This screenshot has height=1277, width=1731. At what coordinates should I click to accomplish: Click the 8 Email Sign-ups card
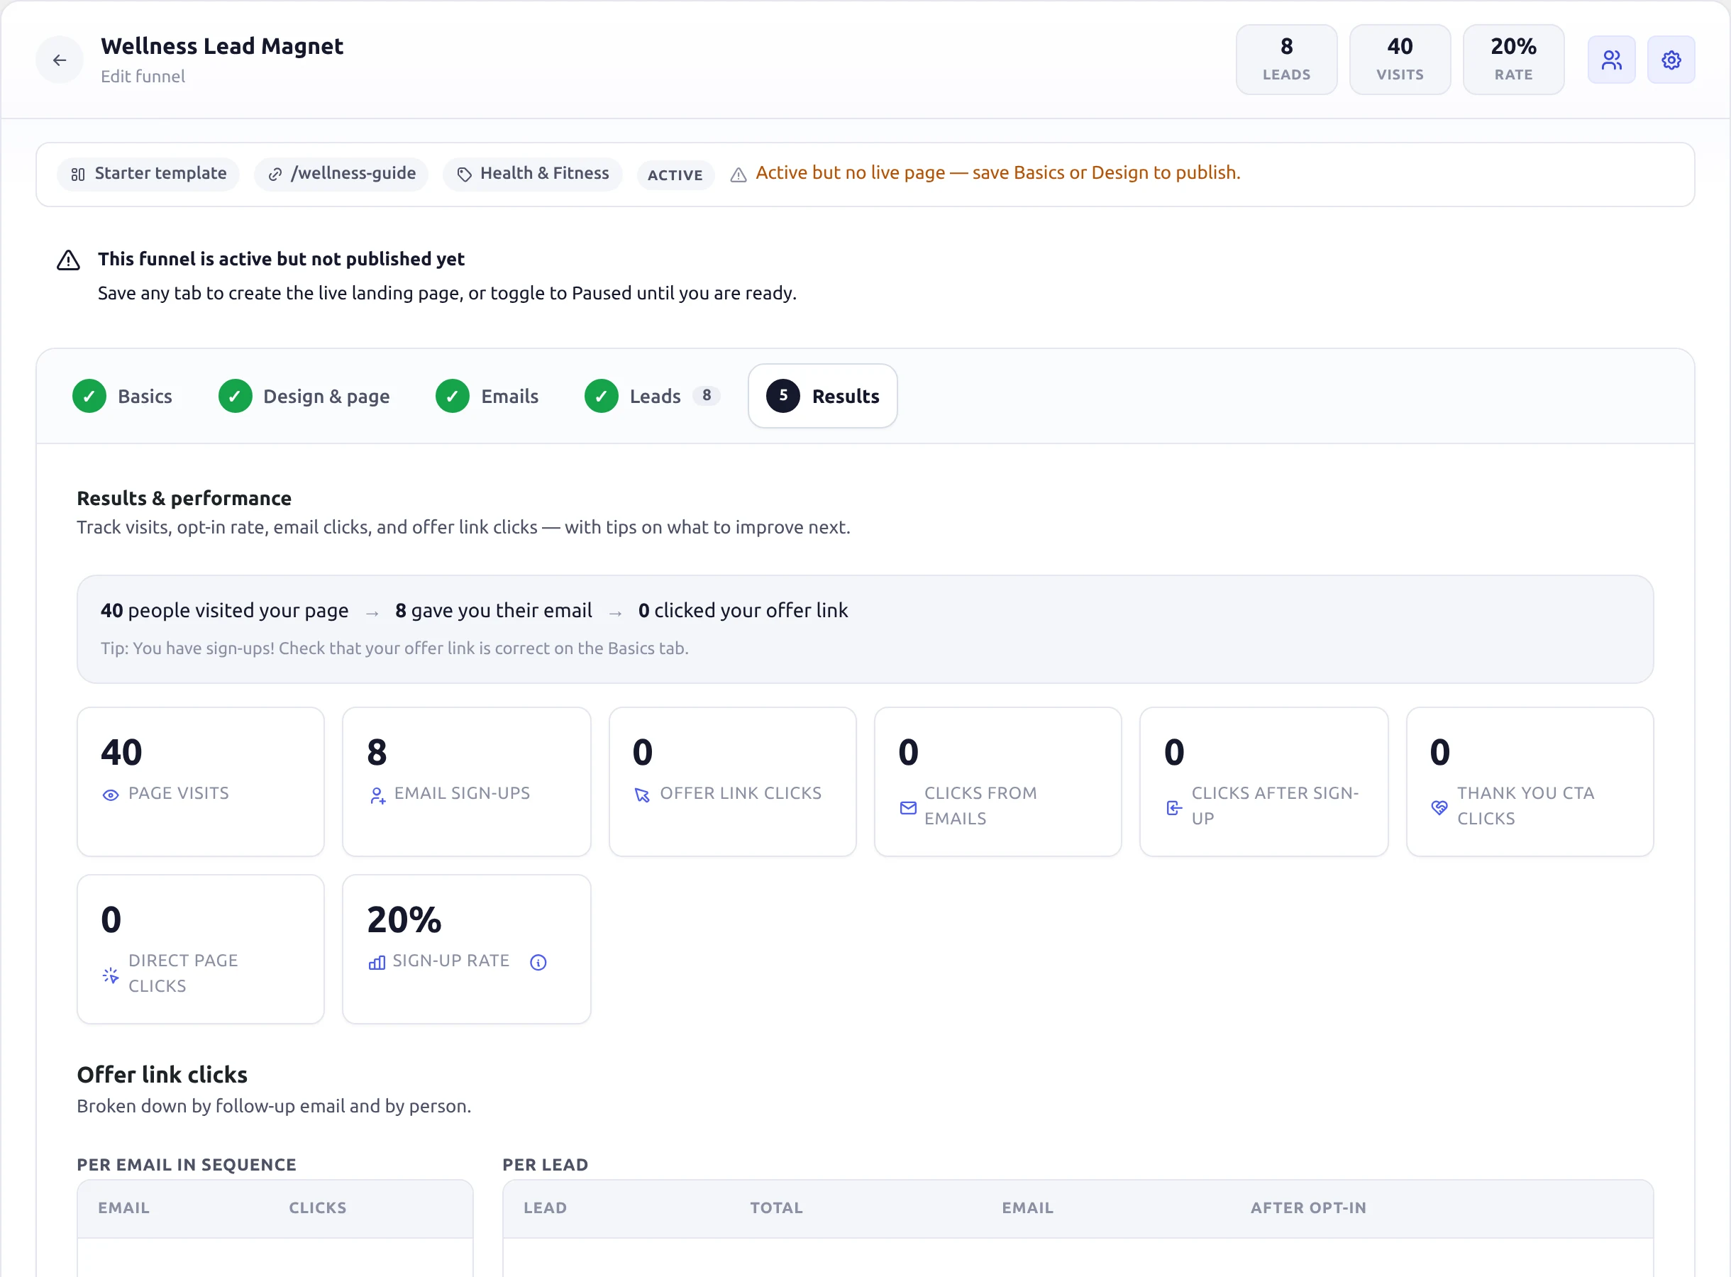pyautogui.click(x=466, y=782)
